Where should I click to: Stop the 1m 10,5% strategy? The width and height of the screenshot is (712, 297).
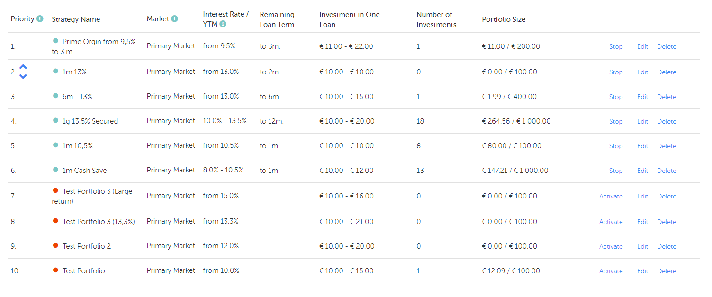coord(615,145)
